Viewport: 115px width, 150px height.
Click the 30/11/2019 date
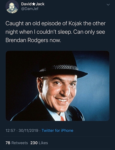tap(28, 130)
